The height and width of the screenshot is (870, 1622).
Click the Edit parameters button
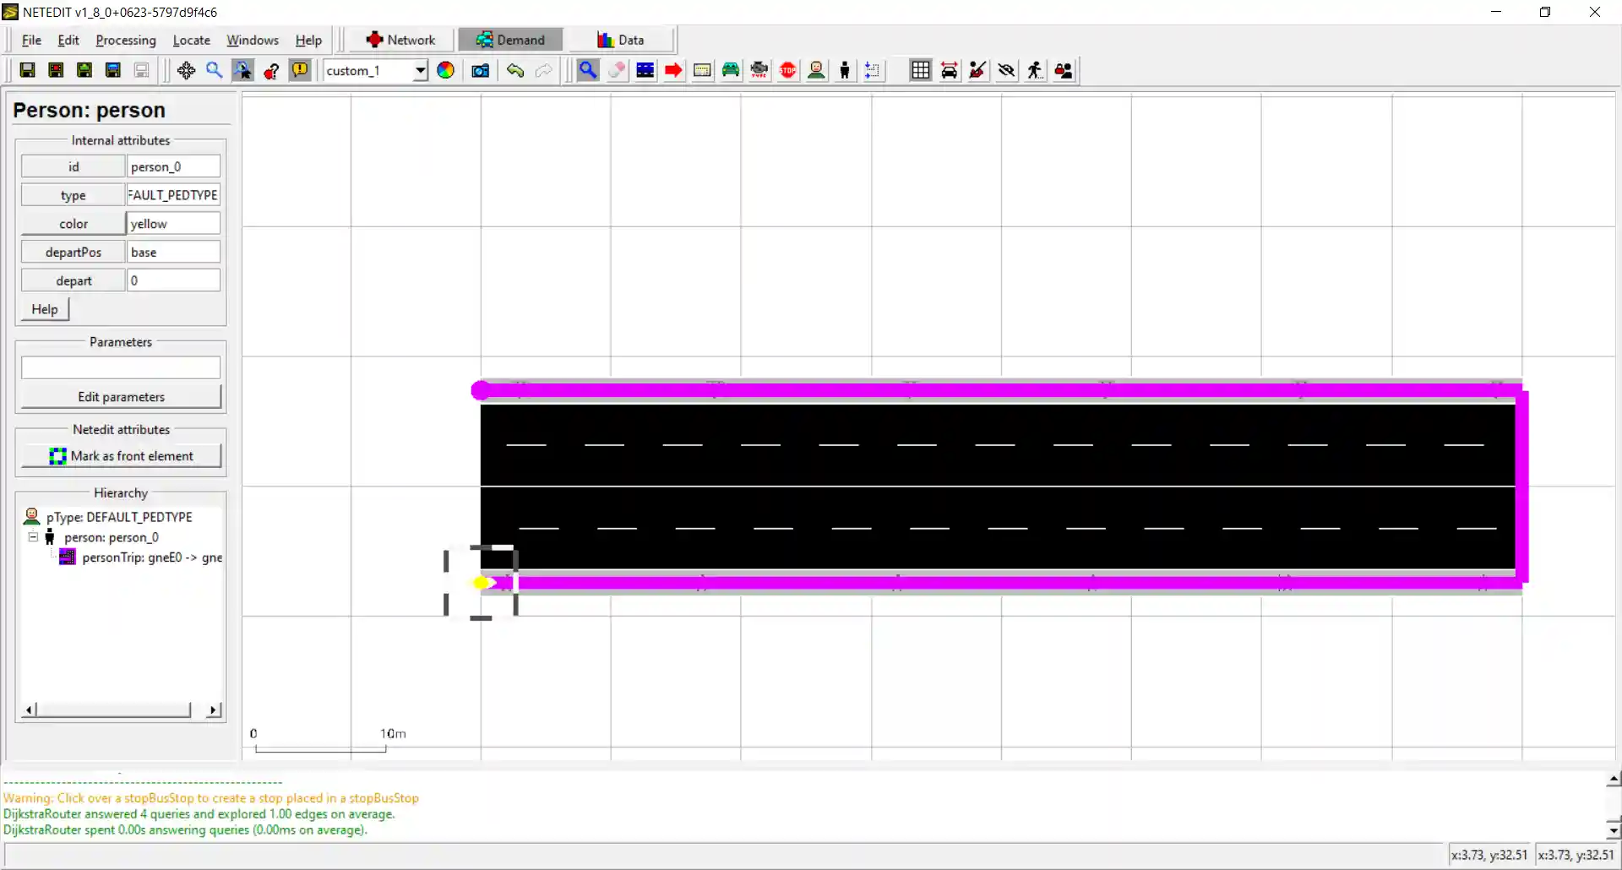121,397
